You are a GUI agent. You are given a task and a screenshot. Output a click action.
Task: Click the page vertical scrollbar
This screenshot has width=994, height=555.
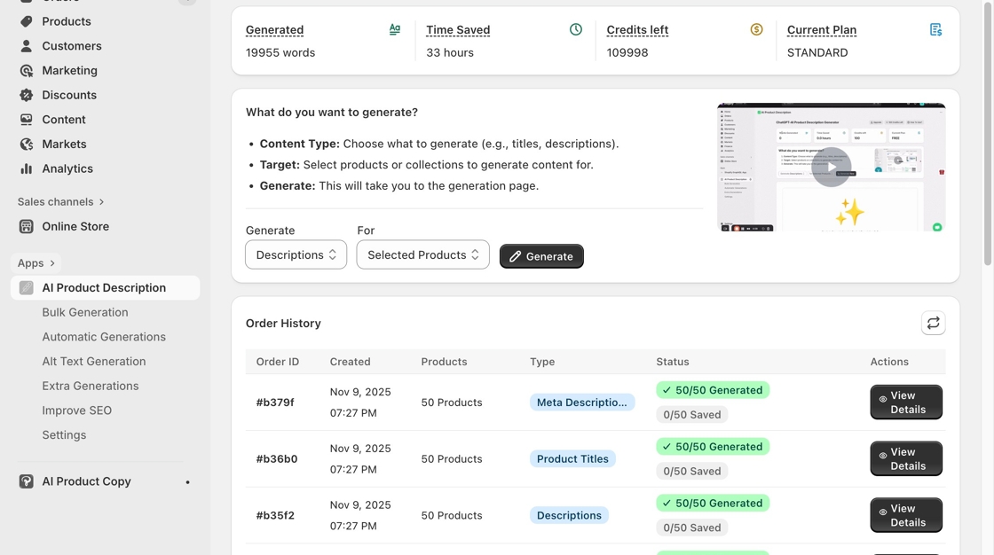click(x=988, y=133)
